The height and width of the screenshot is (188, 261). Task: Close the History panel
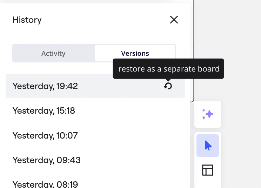click(174, 20)
